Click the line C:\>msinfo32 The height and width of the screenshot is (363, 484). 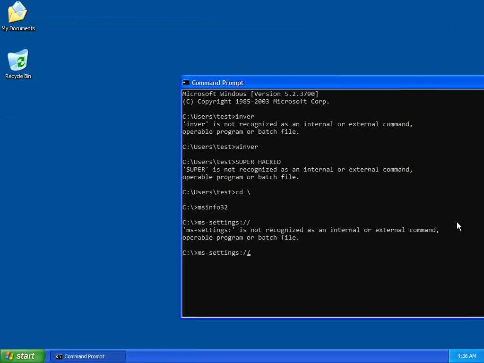coord(205,207)
